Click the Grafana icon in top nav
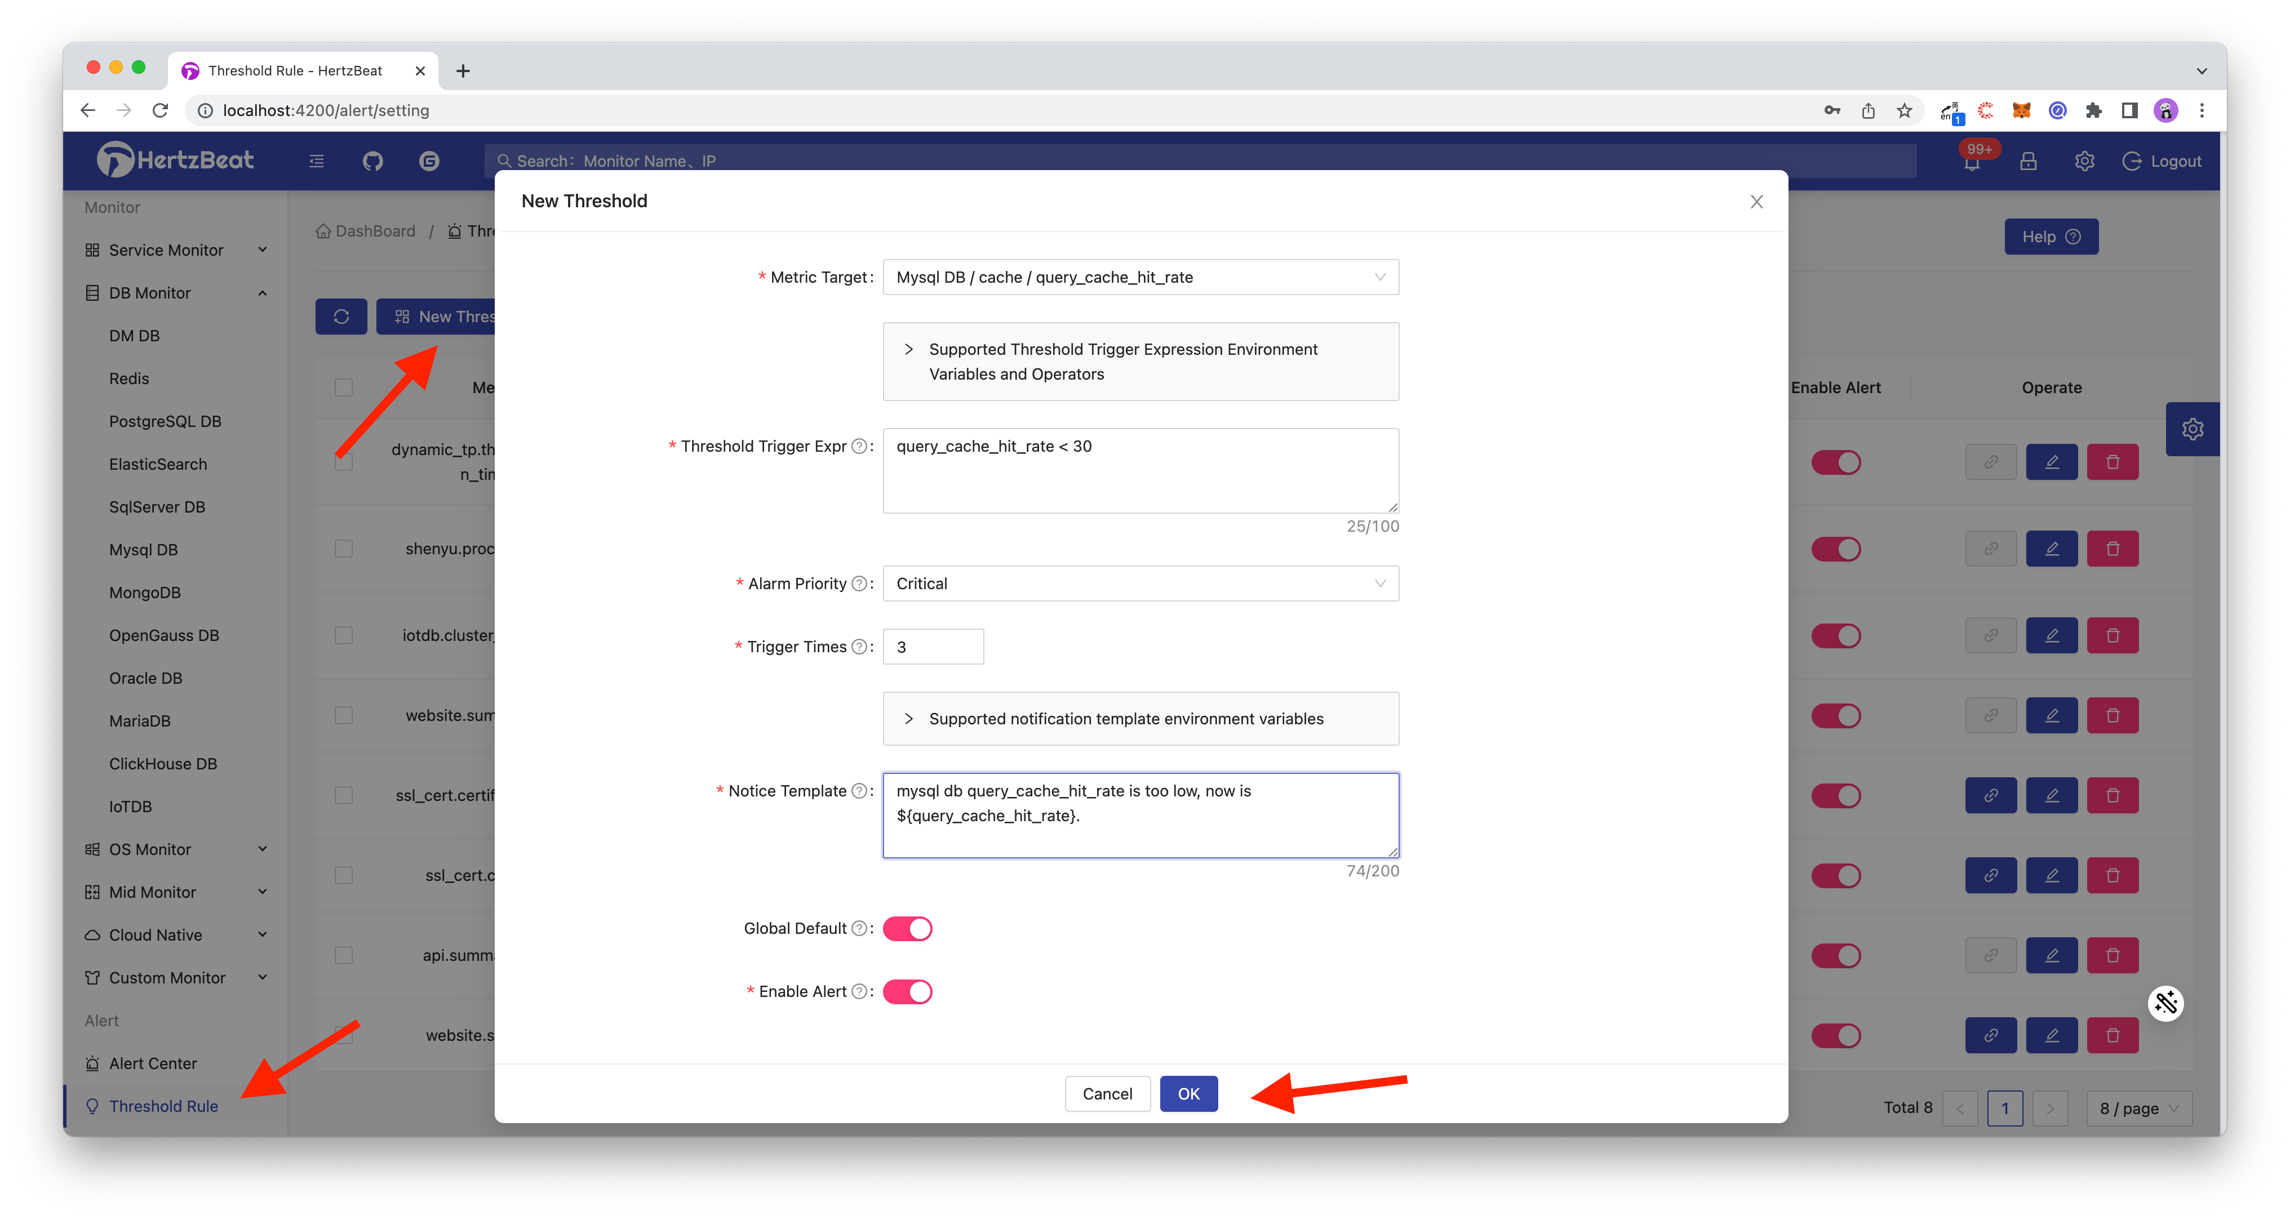 (425, 159)
